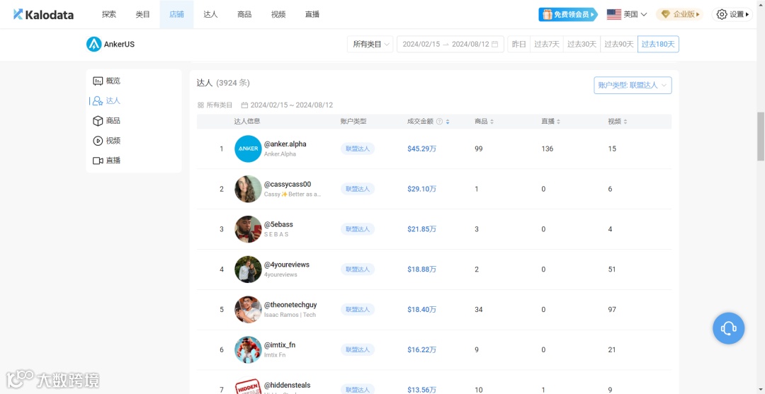Open the @4youreviews creator link
This screenshot has width=765, height=394.
tap(287, 265)
